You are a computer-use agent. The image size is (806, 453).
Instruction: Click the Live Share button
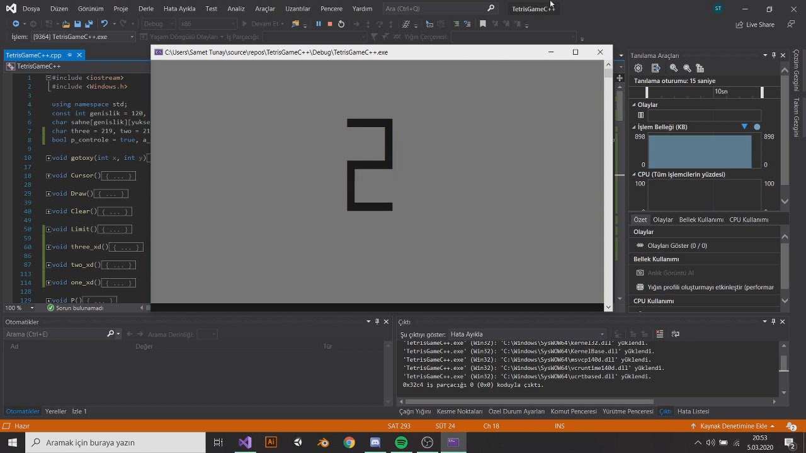(x=755, y=25)
